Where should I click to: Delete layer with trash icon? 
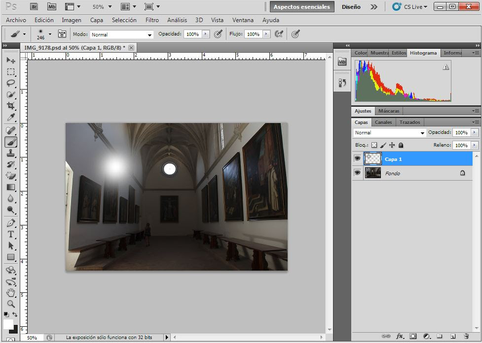[x=466, y=336]
